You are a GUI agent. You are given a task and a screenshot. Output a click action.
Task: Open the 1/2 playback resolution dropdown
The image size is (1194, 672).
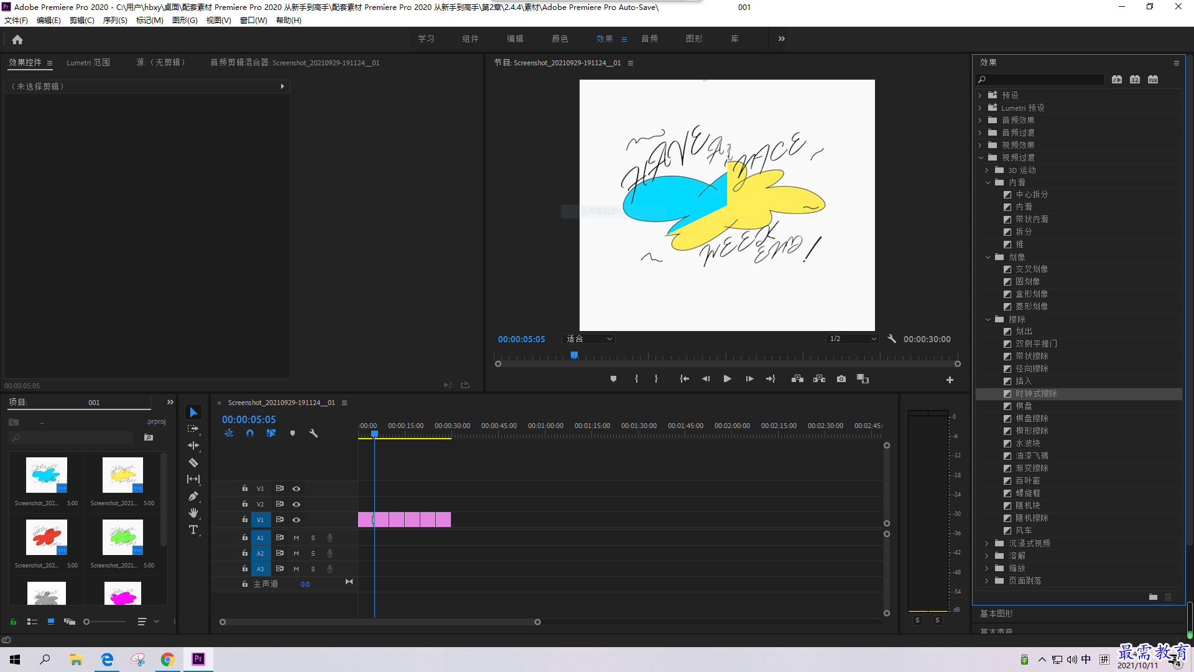[853, 338]
